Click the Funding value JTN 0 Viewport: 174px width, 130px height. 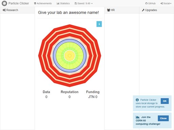93,97
